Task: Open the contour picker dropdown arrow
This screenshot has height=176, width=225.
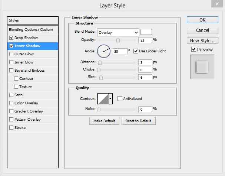Action: point(110,99)
